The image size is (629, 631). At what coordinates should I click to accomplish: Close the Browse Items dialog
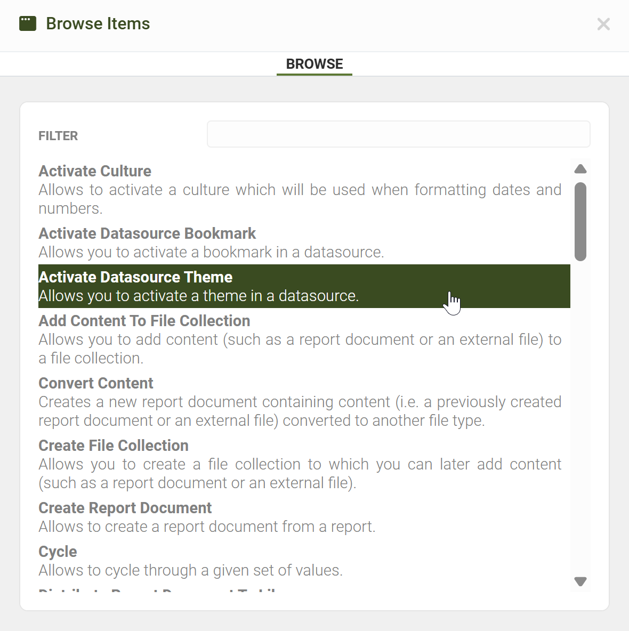[x=603, y=24]
